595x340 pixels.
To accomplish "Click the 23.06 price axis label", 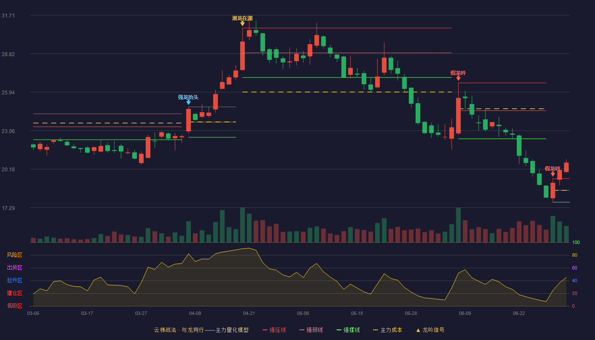I will click(x=8, y=131).
